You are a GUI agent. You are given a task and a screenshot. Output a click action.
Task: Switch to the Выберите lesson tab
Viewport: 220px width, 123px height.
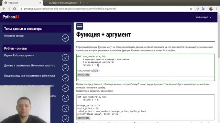(x=63, y=3)
